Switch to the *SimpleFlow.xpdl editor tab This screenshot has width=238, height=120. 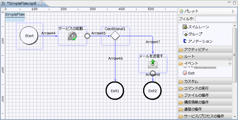point(22,3)
